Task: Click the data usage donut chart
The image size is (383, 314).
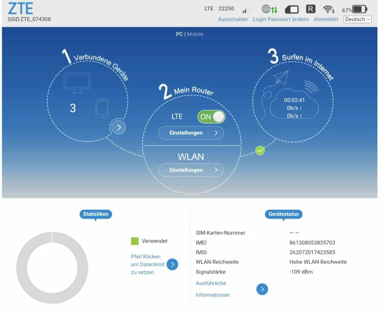Action: pyautogui.click(x=52, y=268)
